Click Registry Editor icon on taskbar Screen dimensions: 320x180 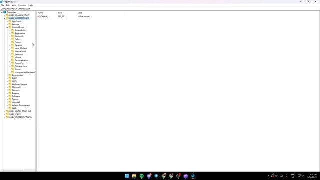(x=193, y=176)
